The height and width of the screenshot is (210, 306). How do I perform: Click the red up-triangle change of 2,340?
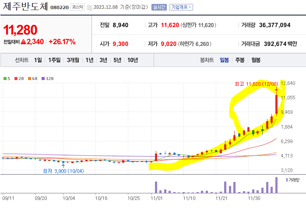click(32, 42)
